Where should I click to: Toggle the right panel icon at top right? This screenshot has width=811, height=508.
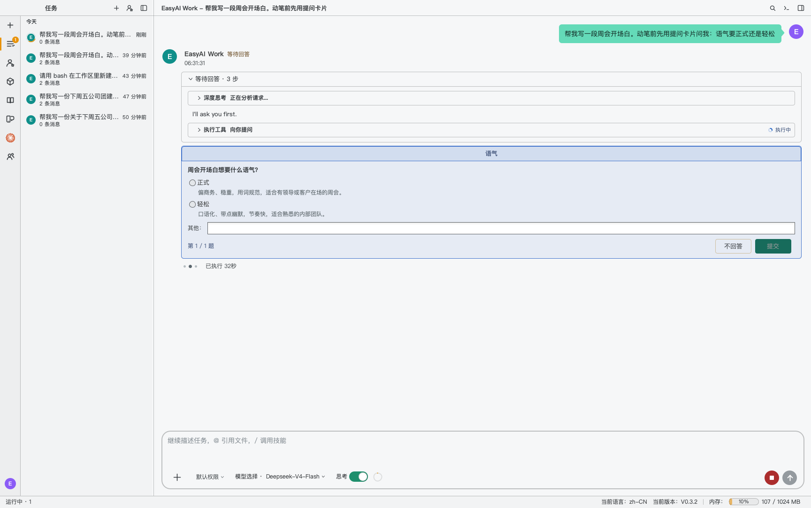801,8
